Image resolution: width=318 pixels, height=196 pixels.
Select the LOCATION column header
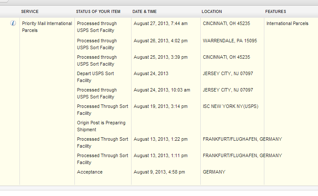(x=212, y=12)
